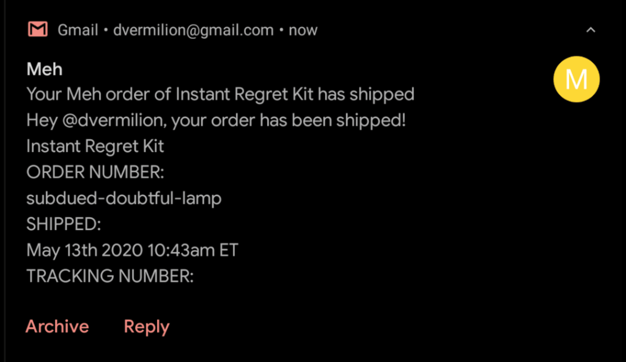Tap the "now" timestamp
This screenshot has height=362, width=626.
(303, 30)
